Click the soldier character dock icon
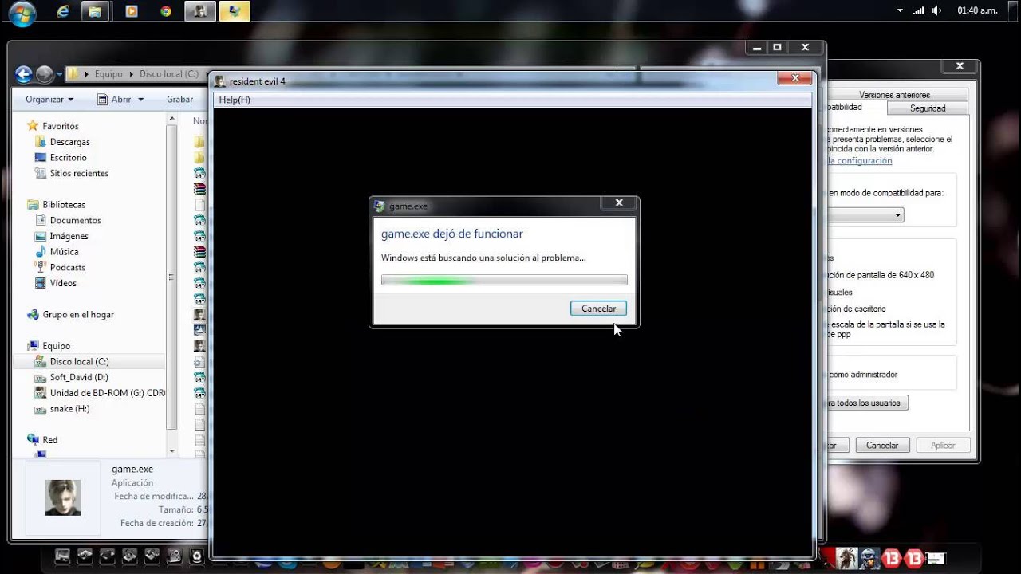Image resolution: width=1021 pixels, height=574 pixels. (x=869, y=558)
